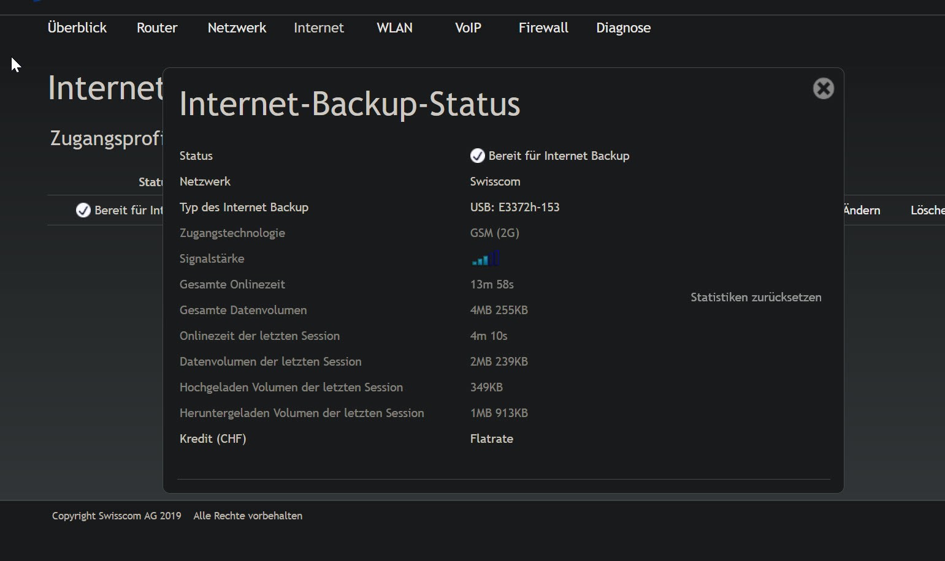Click the partially visible 'Lösche' link
This screenshot has height=561, width=945.
(x=927, y=211)
